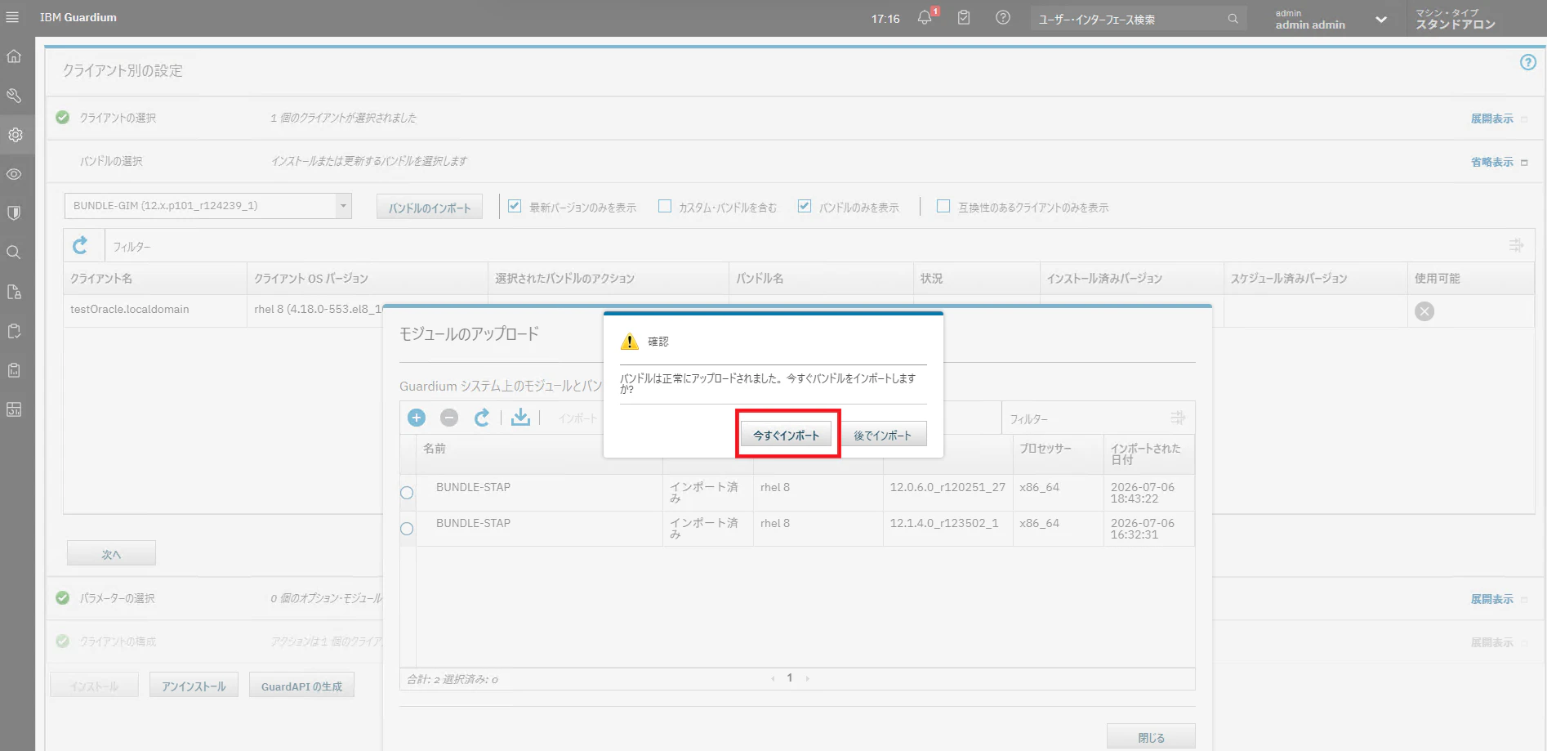Screen dimensions: 1547x751
Task: Click the バンドルのインポート button
Action: (430, 208)
